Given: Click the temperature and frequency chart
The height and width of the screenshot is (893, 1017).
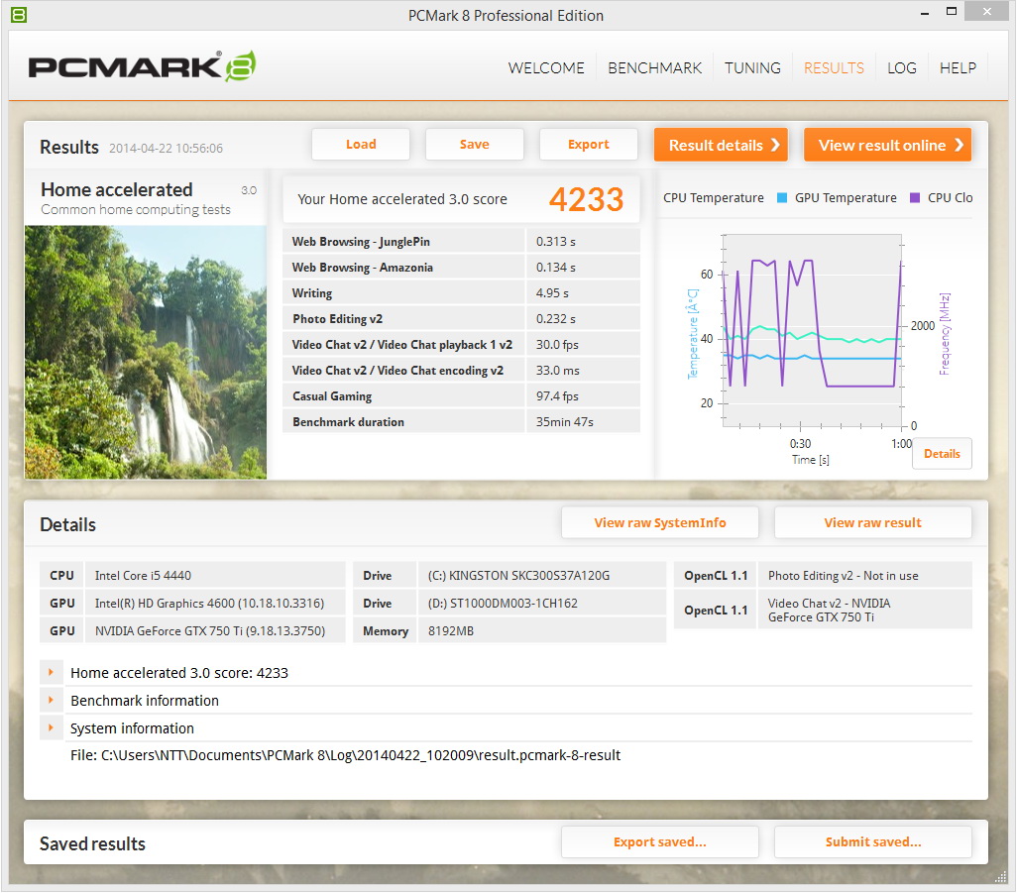Looking at the screenshot, I should [812, 331].
